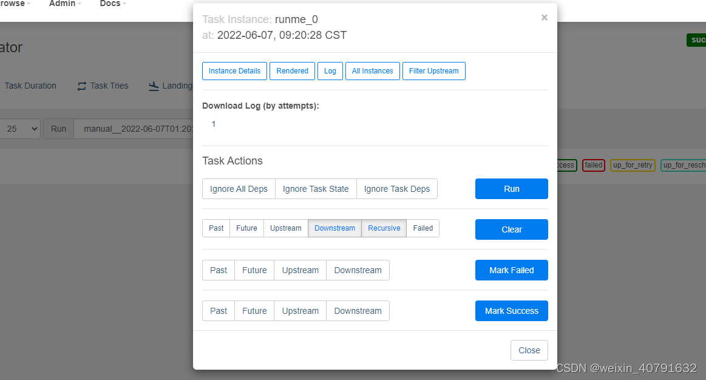This screenshot has height=380, width=706.
Task: Download the log for attempt 1
Action: click(x=214, y=124)
